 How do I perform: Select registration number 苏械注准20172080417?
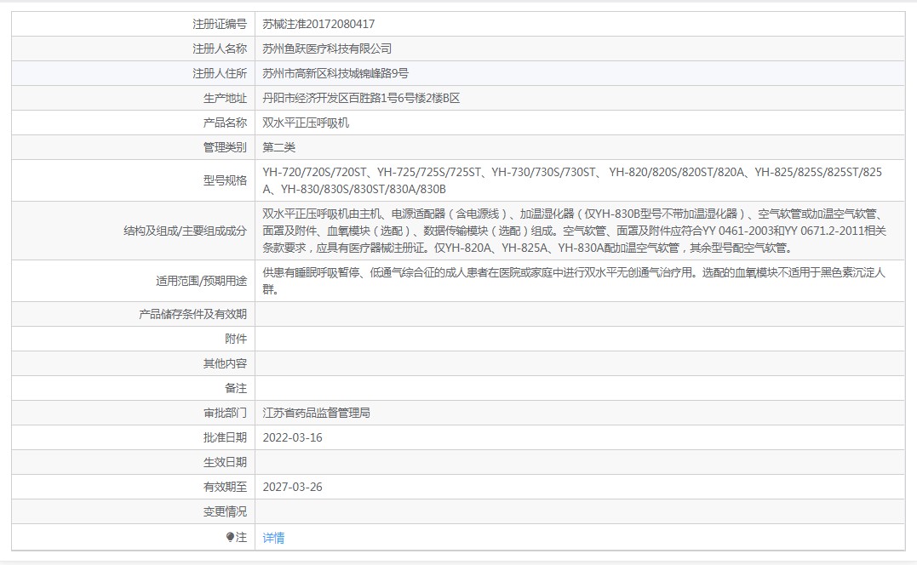click(318, 24)
